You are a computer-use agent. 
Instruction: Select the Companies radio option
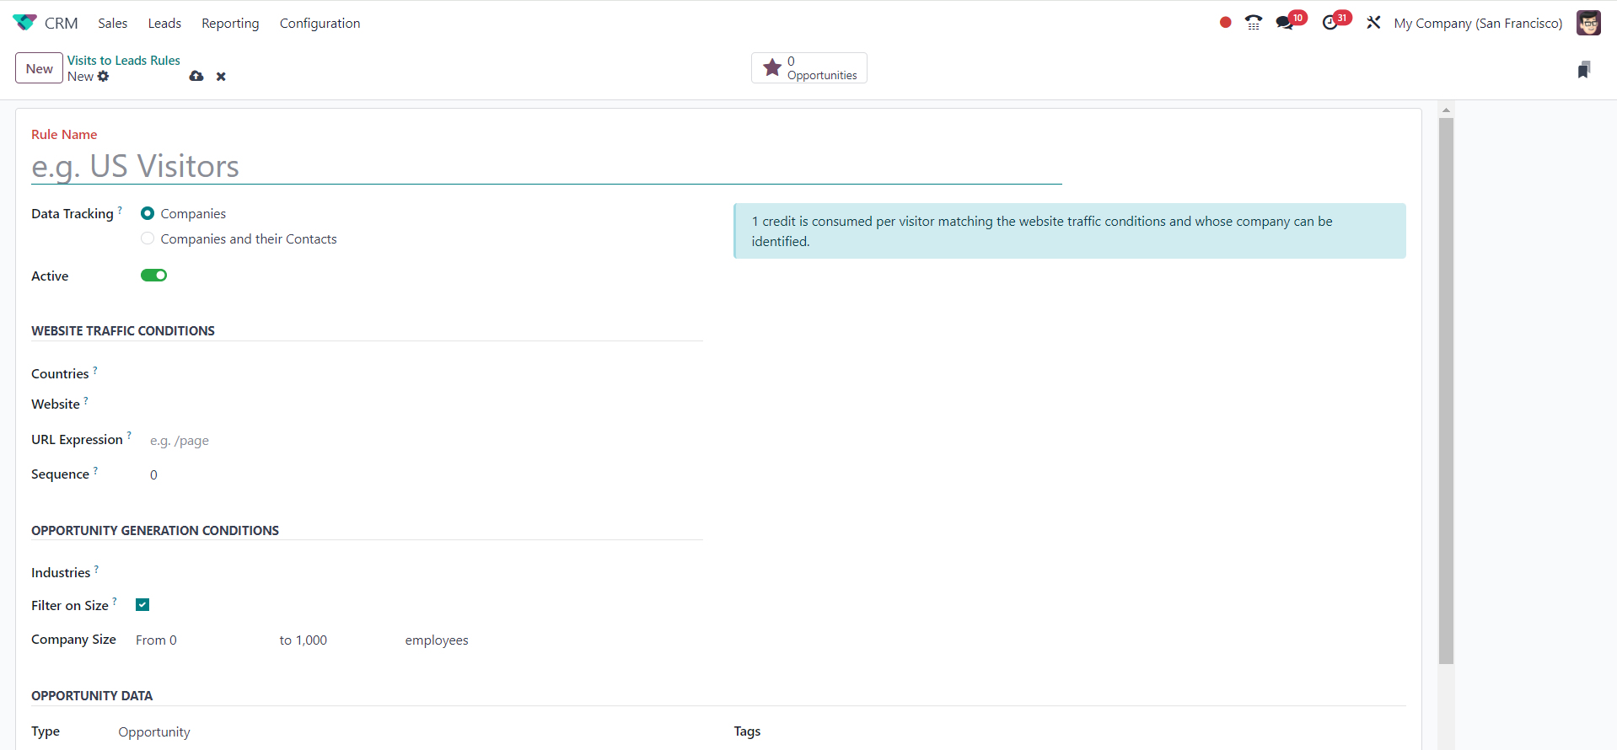(x=148, y=213)
